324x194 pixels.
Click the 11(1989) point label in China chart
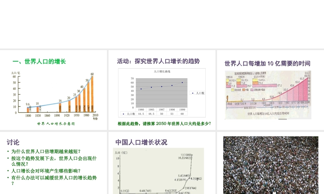pyautogui.click(x=186, y=155)
